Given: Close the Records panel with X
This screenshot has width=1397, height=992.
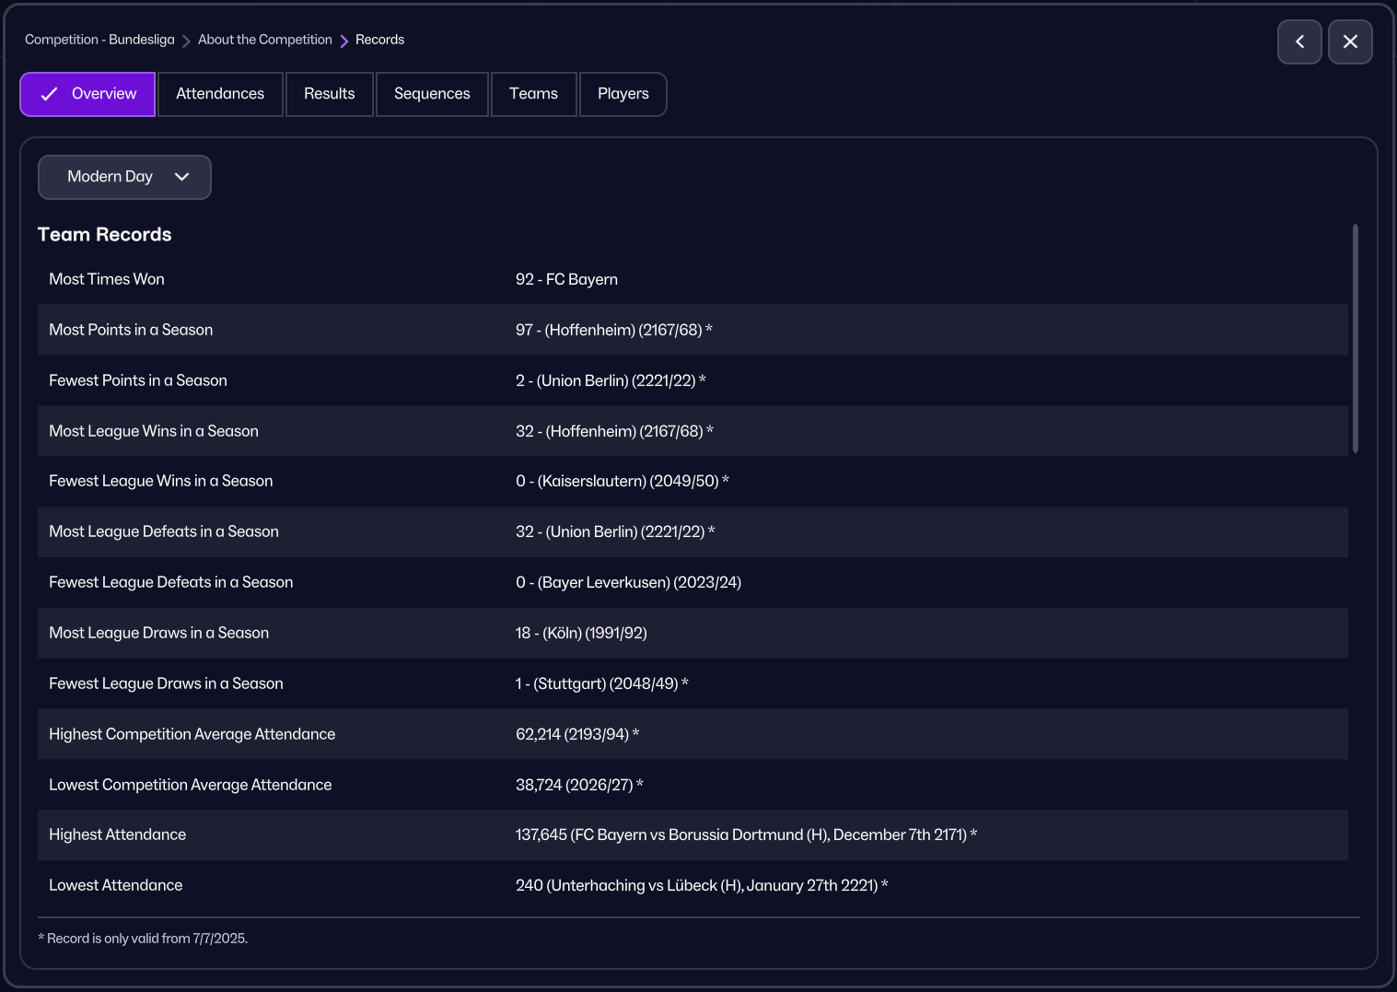Looking at the screenshot, I should 1350,41.
